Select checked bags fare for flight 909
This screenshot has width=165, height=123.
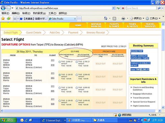click(x=60, y=101)
